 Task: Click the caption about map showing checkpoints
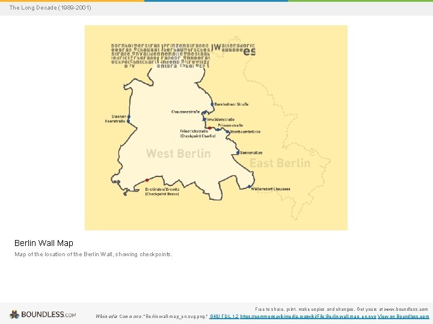93,254
